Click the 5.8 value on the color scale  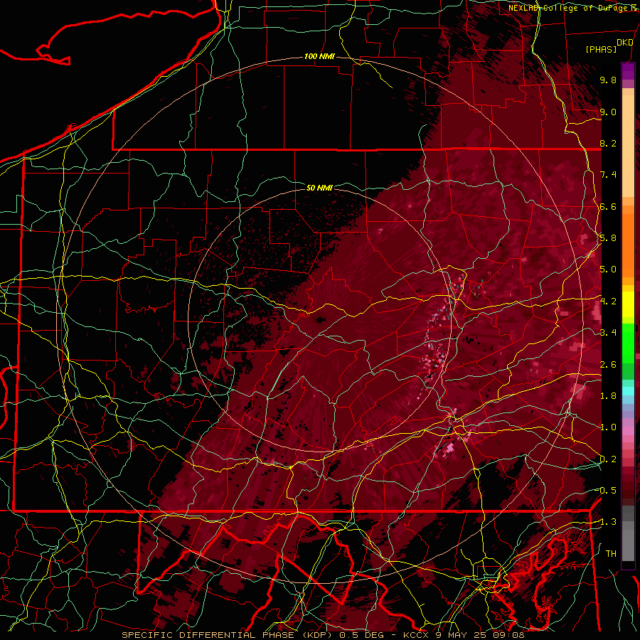tap(608, 238)
